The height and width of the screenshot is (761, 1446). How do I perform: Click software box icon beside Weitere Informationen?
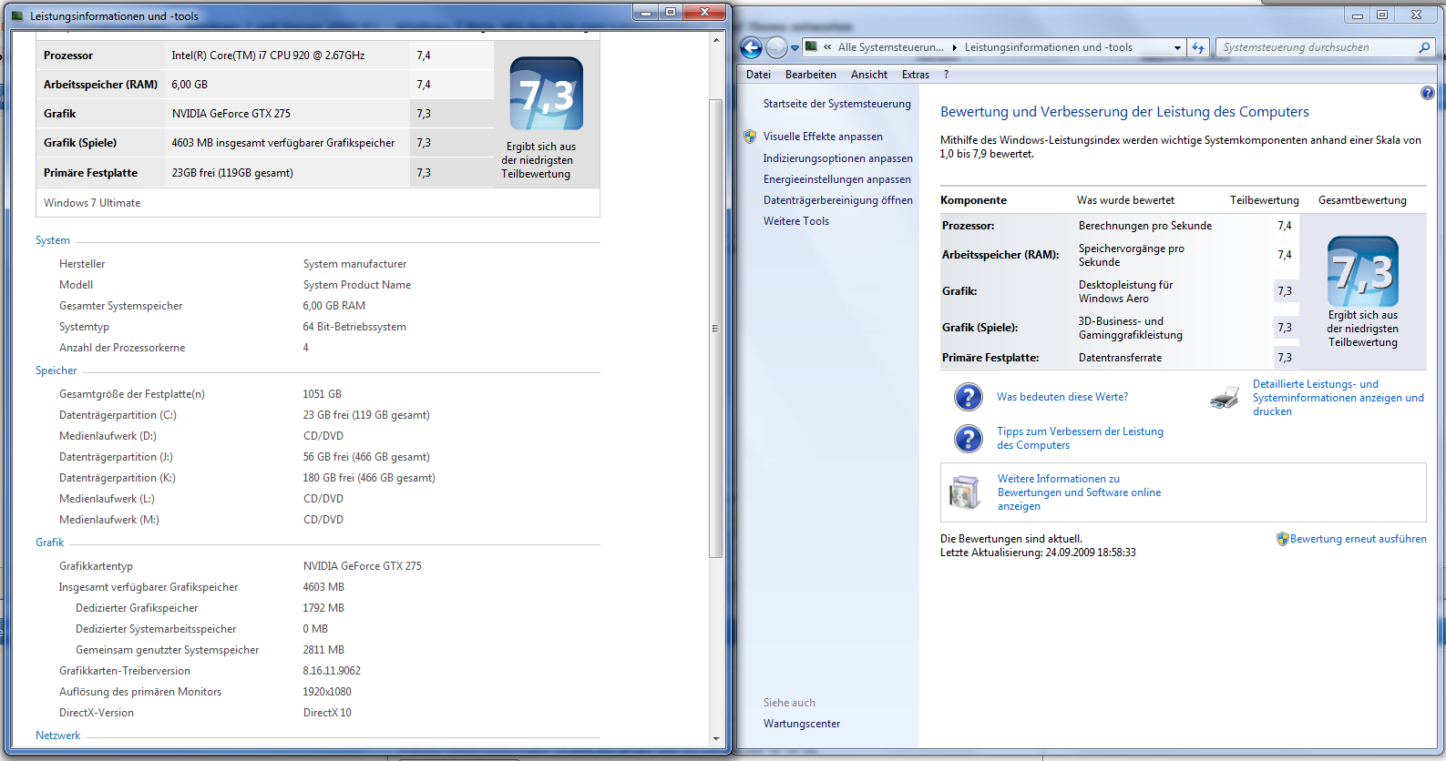pyautogui.click(x=965, y=492)
